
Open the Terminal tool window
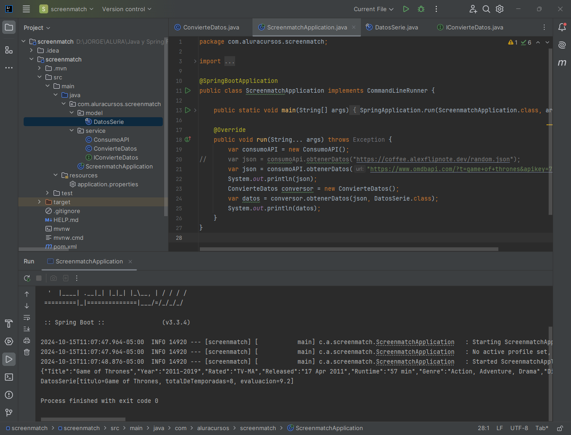[x=9, y=377]
